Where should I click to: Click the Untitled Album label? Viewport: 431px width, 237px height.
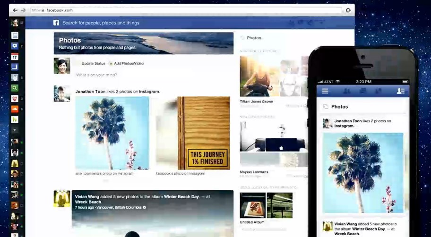(x=252, y=222)
